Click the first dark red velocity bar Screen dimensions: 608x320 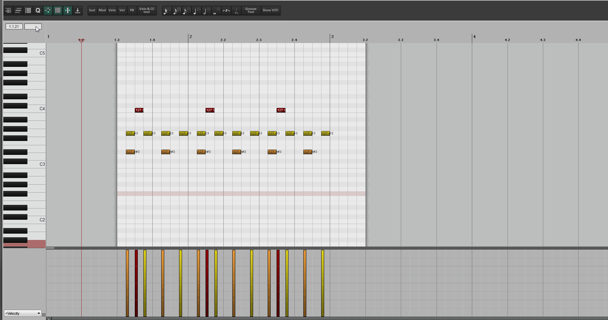(136, 283)
